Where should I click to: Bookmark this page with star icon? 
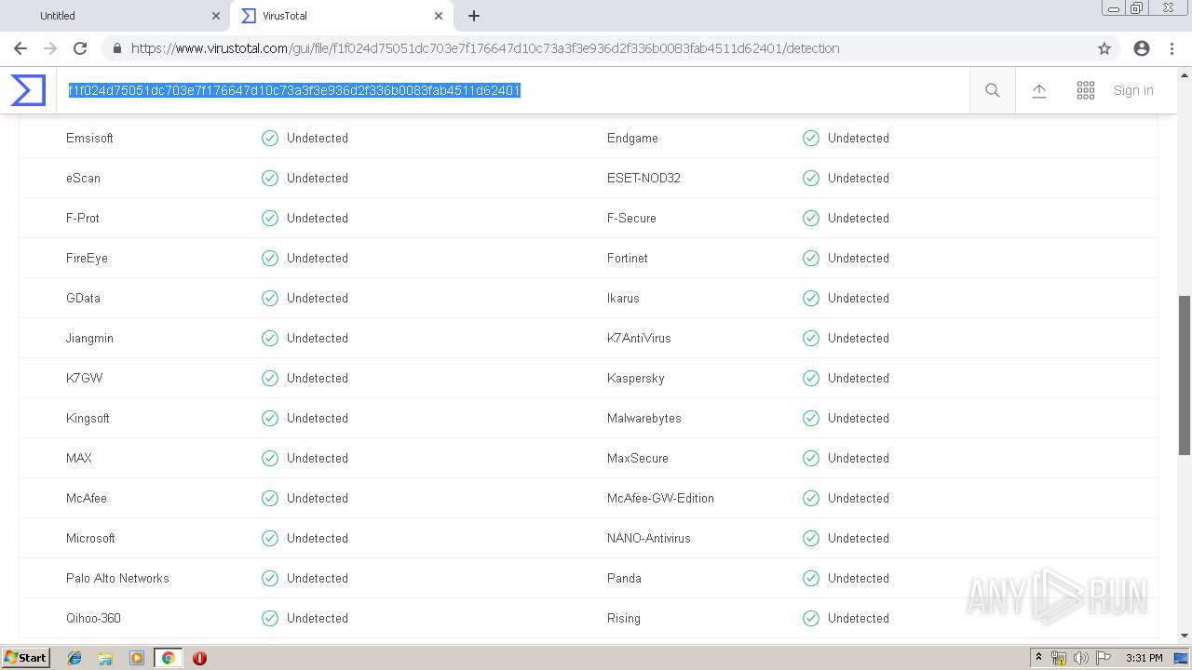1104,48
